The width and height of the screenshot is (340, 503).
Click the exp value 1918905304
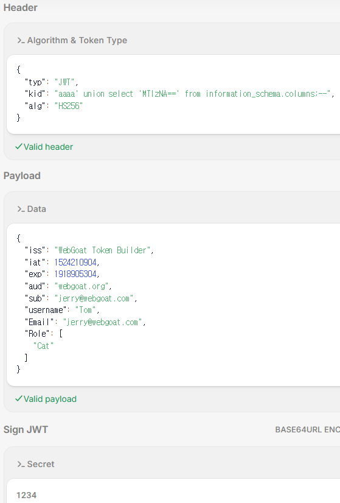click(75, 274)
